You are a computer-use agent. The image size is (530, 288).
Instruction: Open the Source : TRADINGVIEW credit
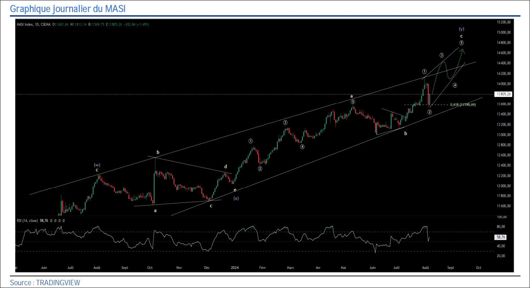click(x=45, y=283)
